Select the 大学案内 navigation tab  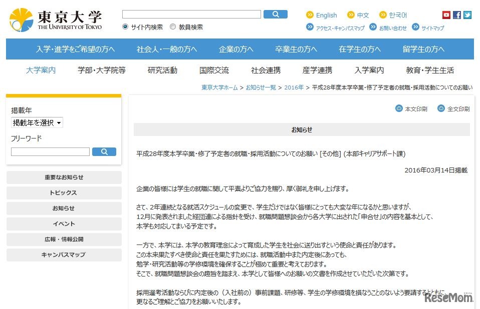pyautogui.click(x=40, y=70)
